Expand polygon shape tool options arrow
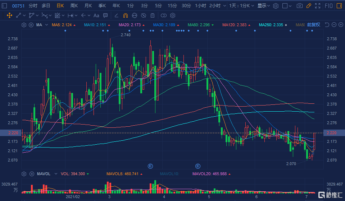345x201 pixels. coord(37,15)
